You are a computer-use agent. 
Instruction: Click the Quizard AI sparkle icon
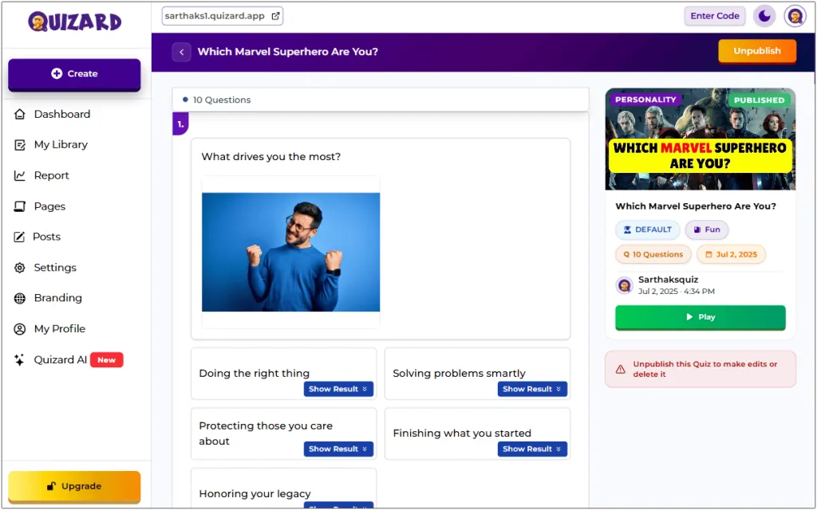(x=19, y=359)
